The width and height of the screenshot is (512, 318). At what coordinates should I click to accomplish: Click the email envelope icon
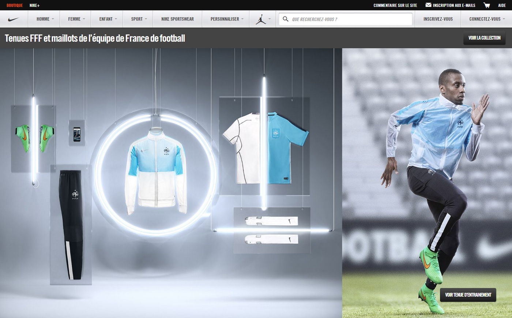428,5
